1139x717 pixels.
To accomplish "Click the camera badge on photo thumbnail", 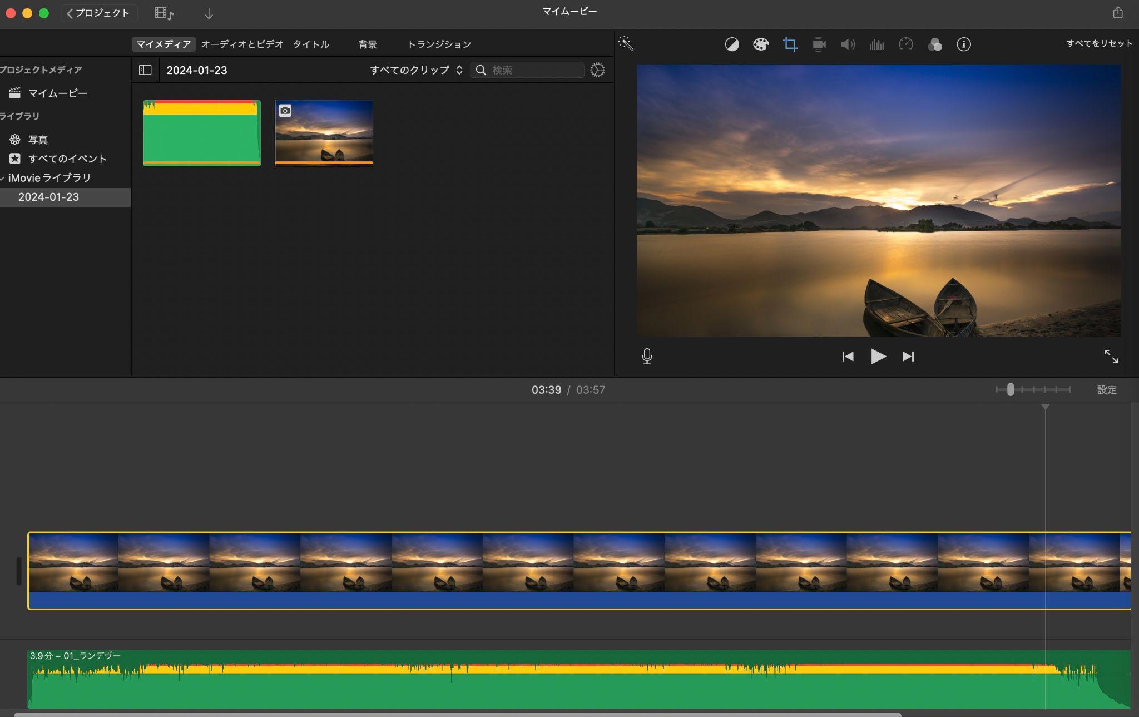I will pos(285,111).
